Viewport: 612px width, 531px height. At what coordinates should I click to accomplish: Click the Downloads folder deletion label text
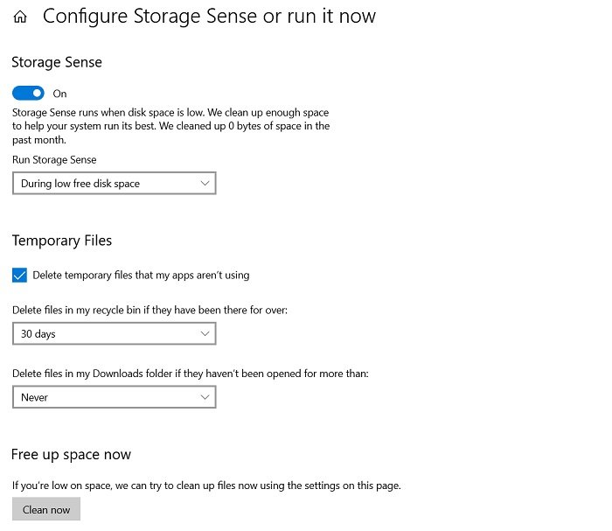coord(191,374)
